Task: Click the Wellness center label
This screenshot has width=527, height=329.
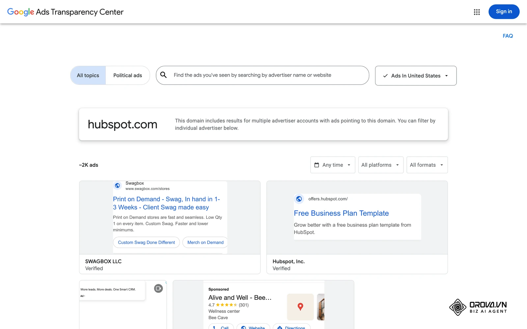Action: tap(224, 311)
